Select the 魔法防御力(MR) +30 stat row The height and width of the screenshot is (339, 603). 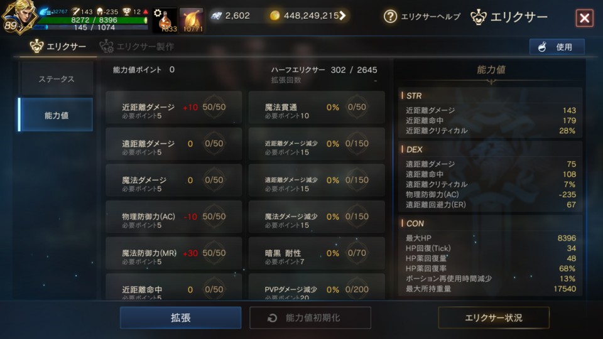click(174, 253)
